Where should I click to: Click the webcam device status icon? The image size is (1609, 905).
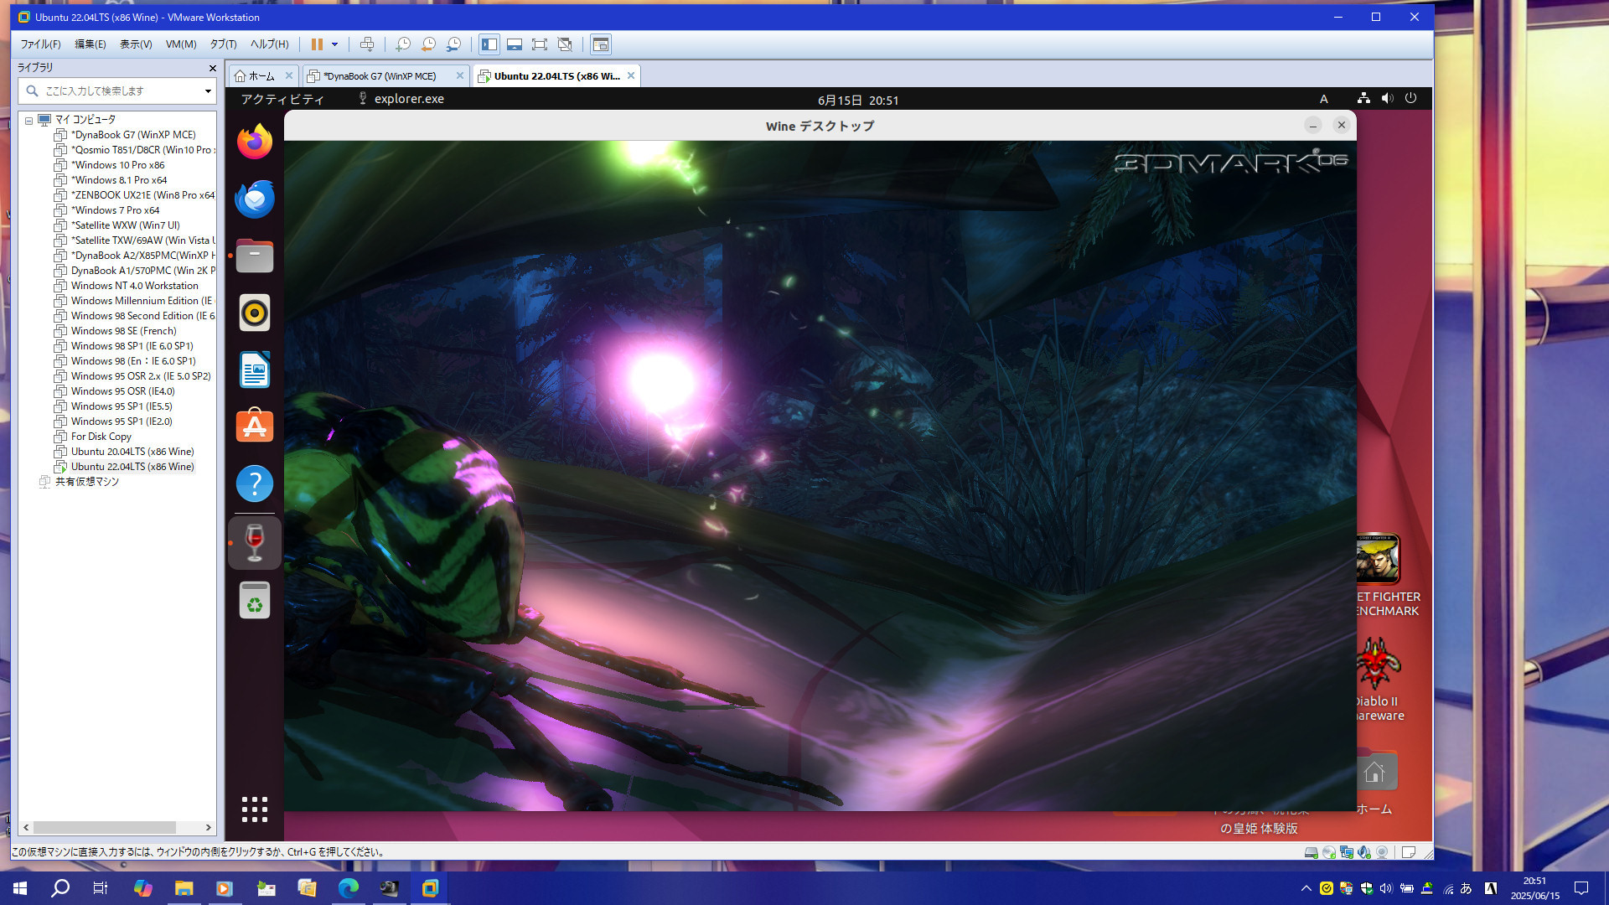pyautogui.click(x=1382, y=852)
